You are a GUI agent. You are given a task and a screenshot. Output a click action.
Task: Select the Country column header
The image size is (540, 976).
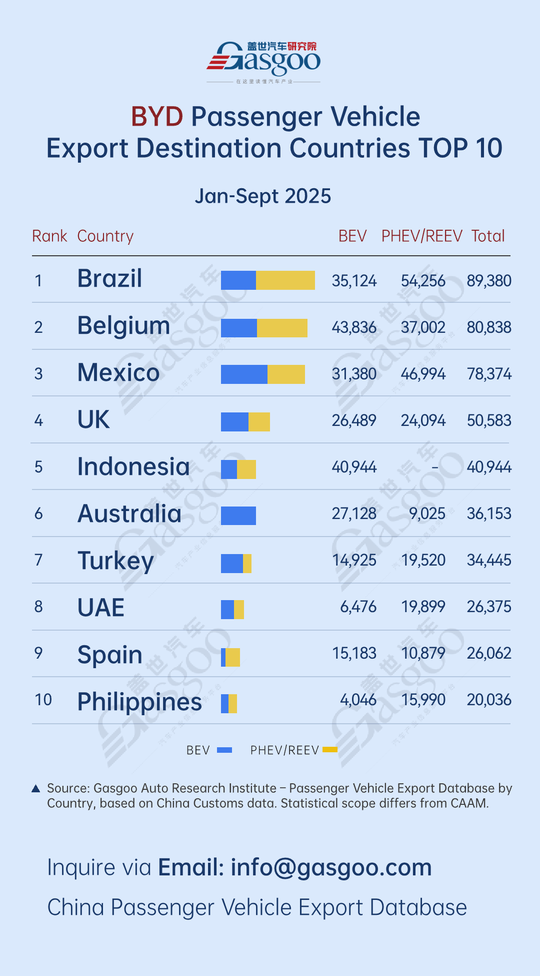(x=105, y=236)
